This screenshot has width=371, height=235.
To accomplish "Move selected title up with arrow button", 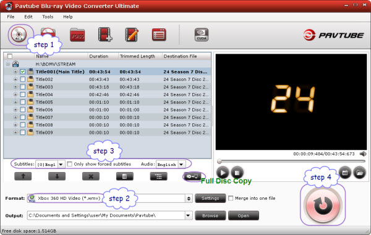I will (23, 176).
